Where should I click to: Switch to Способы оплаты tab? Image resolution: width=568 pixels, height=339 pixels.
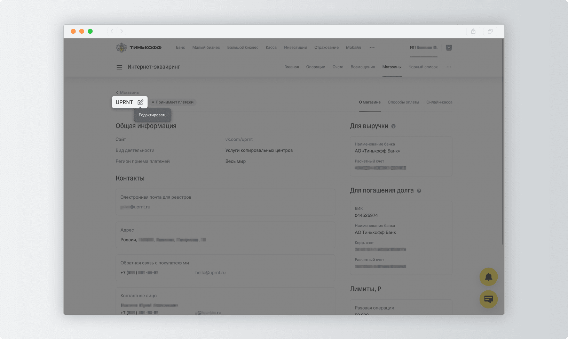point(403,102)
